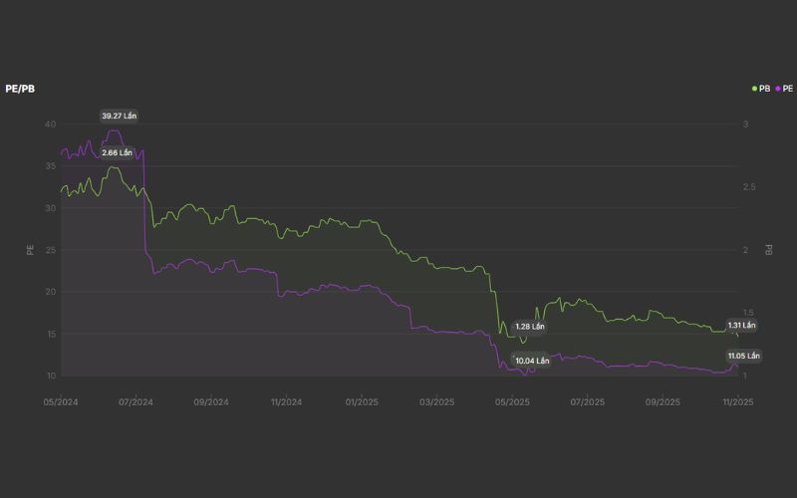Toggle the PB series in the legend
The width and height of the screenshot is (797, 498).
761,89
